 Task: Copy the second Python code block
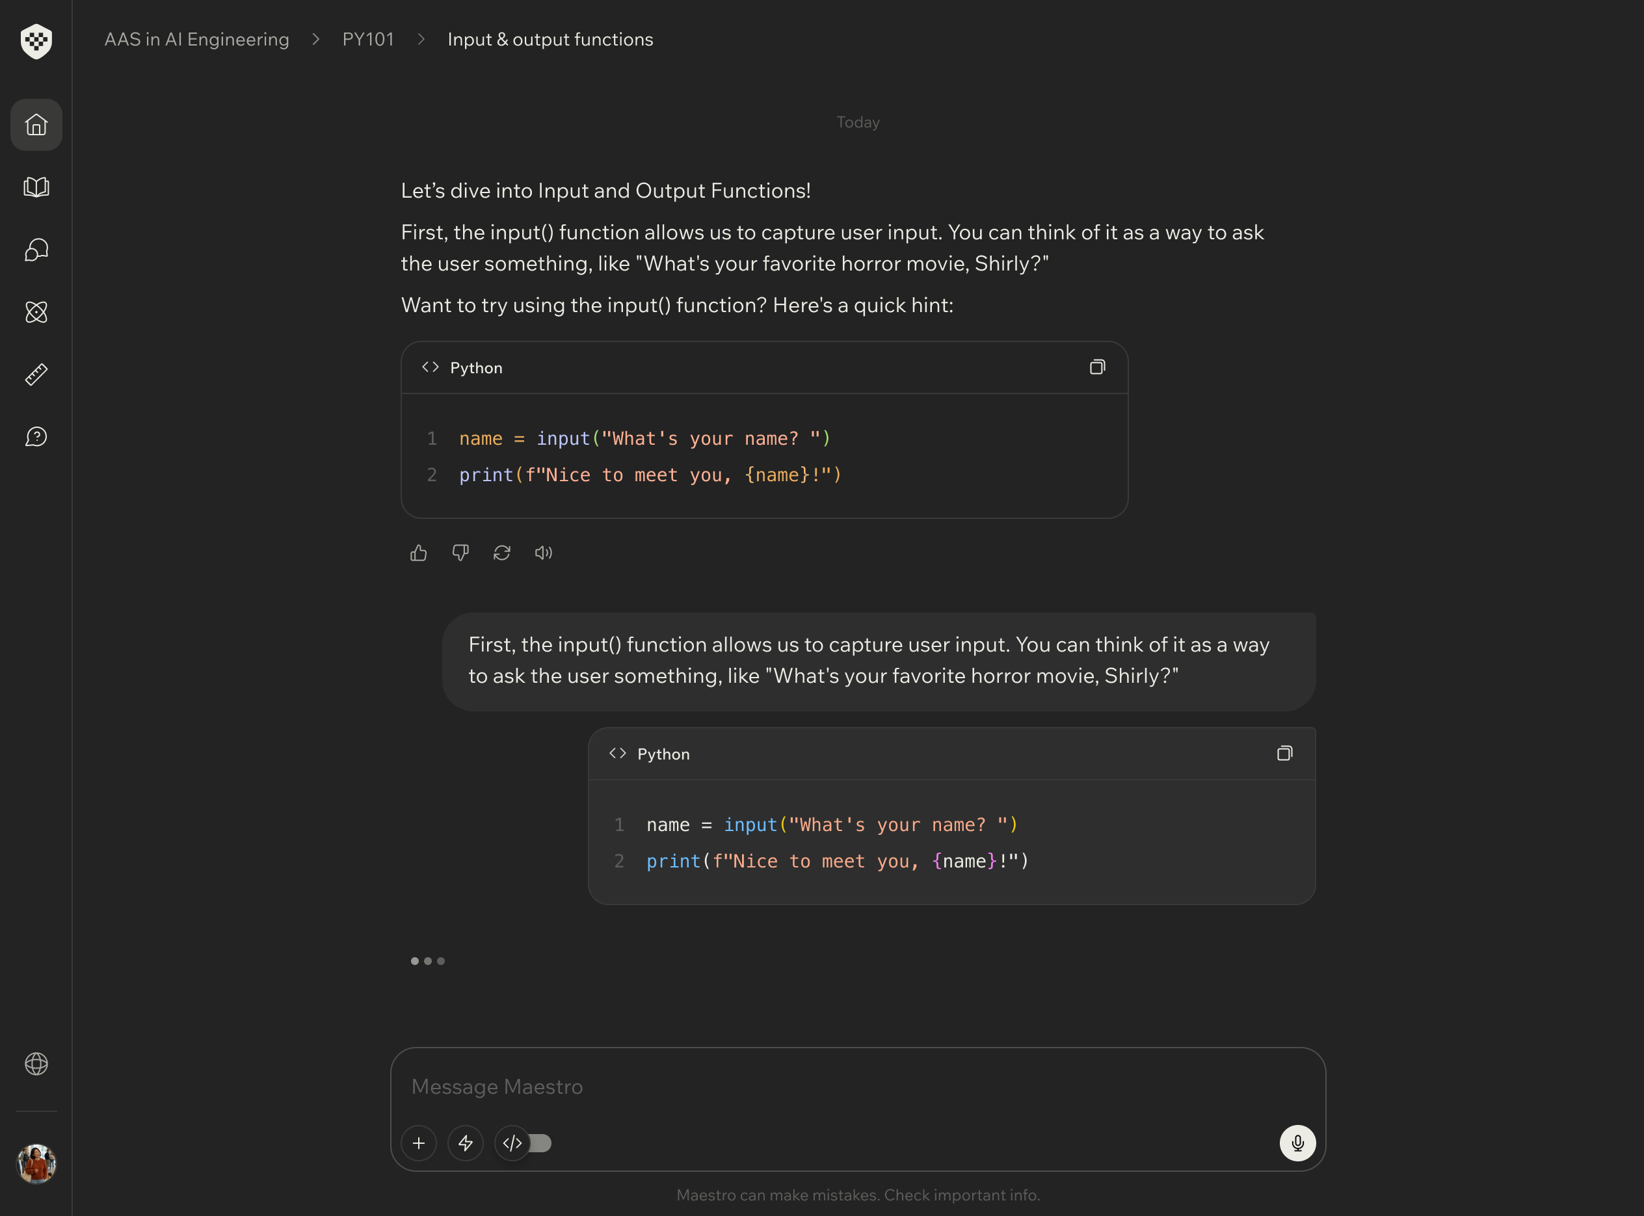click(x=1284, y=753)
